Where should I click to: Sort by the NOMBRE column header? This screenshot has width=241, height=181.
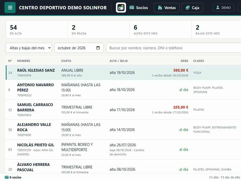24,61
